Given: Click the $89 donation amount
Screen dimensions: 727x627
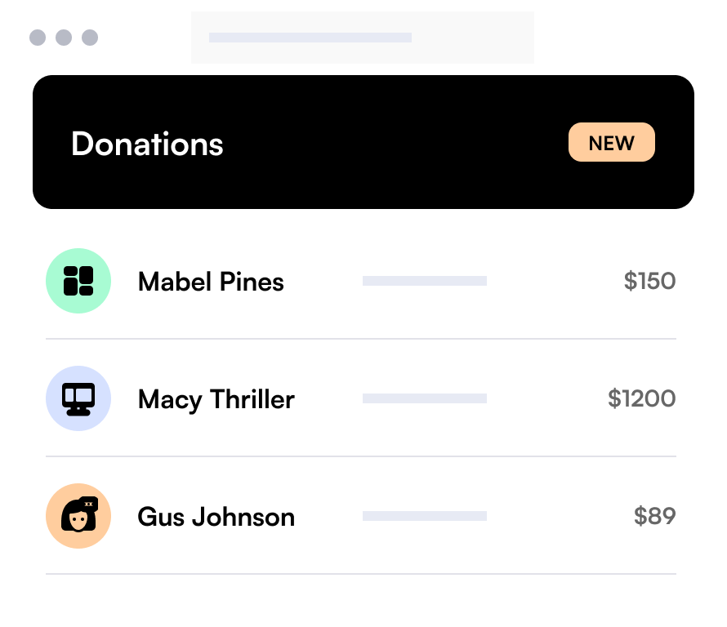Looking at the screenshot, I should coord(654,516).
